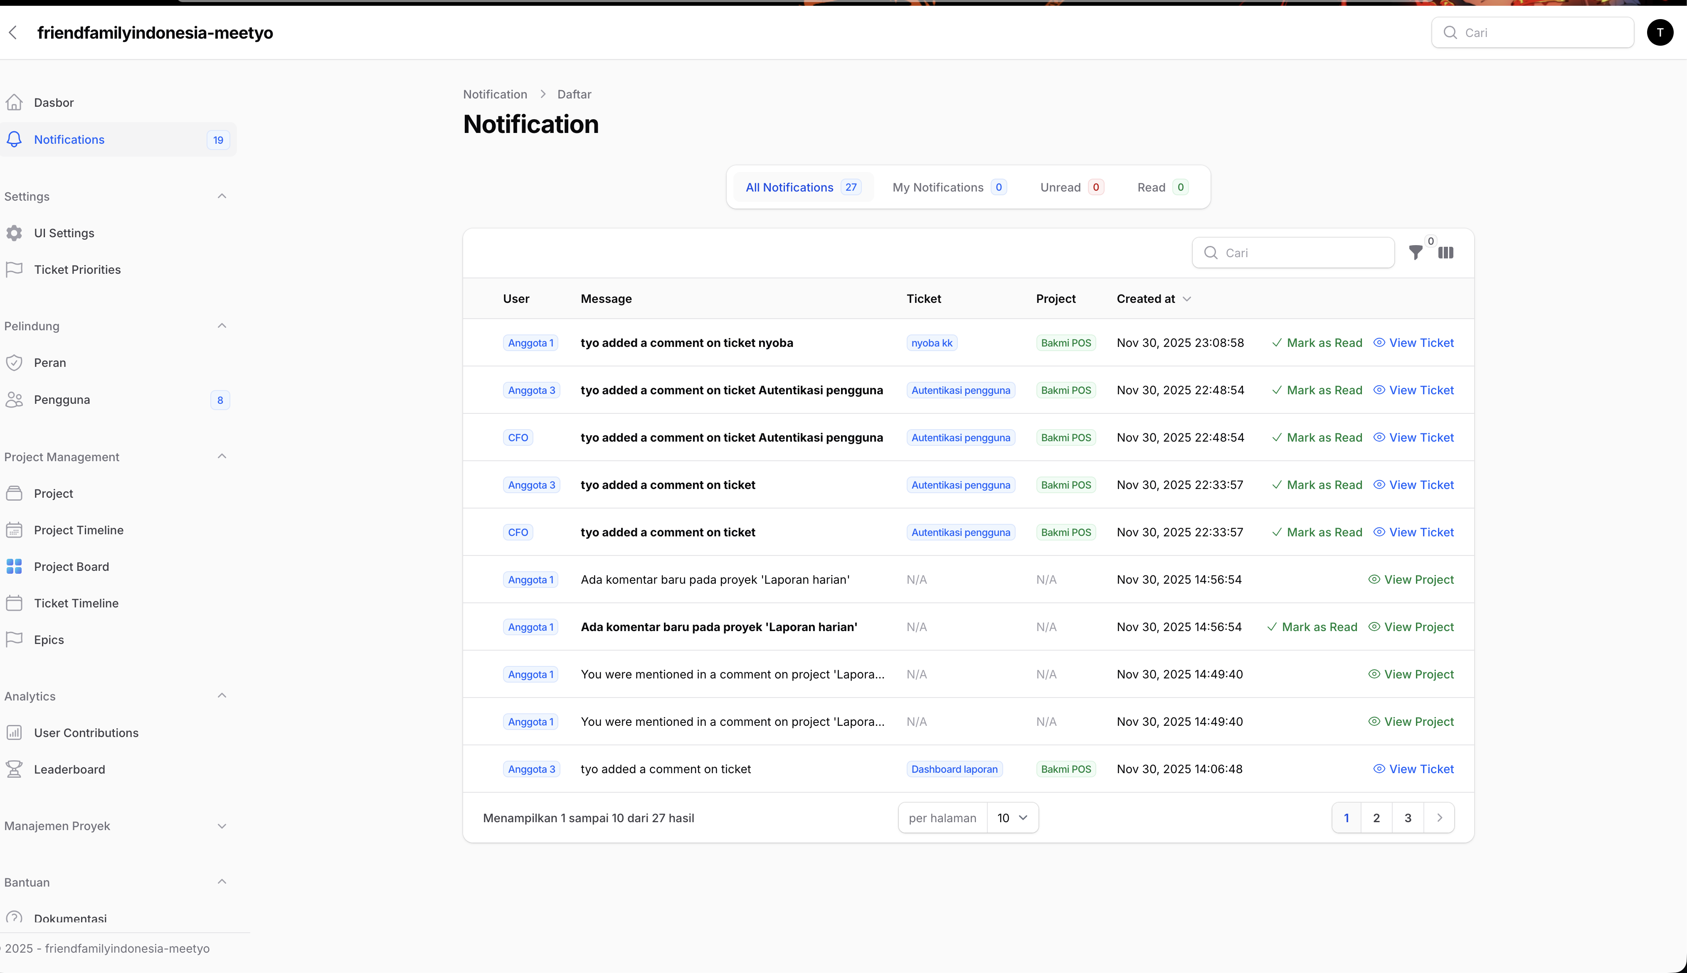
Task: Click the back arrow icon in header
Action: click(13, 33)
